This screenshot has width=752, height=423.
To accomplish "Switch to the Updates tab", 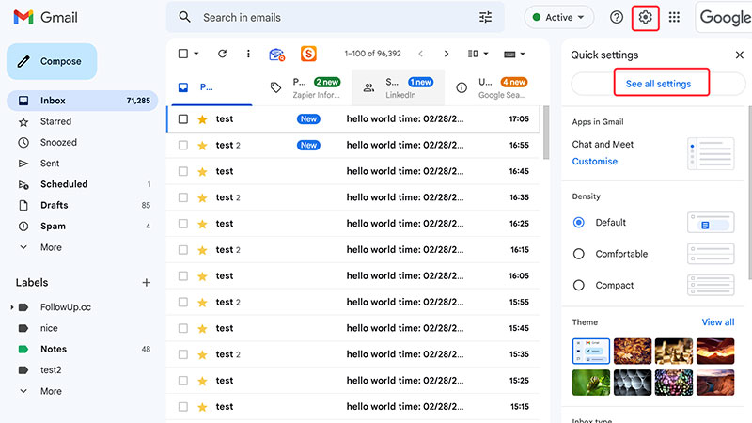I will [x=493, y=87].
